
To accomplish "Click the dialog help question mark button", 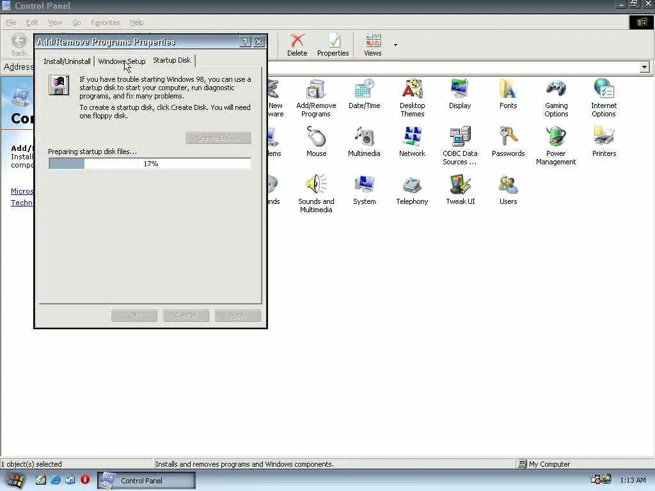I will pyautogui.click(x=245, y=42).
